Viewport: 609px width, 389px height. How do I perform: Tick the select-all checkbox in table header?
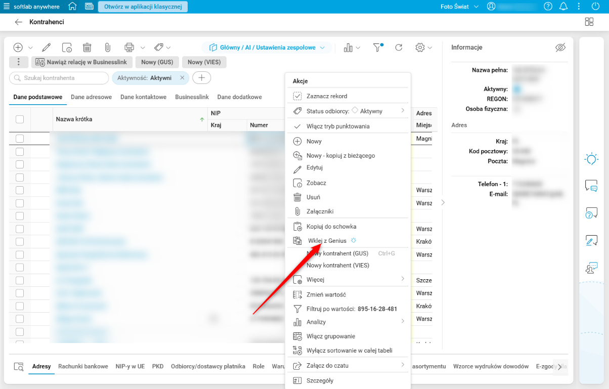coord(20,119)
